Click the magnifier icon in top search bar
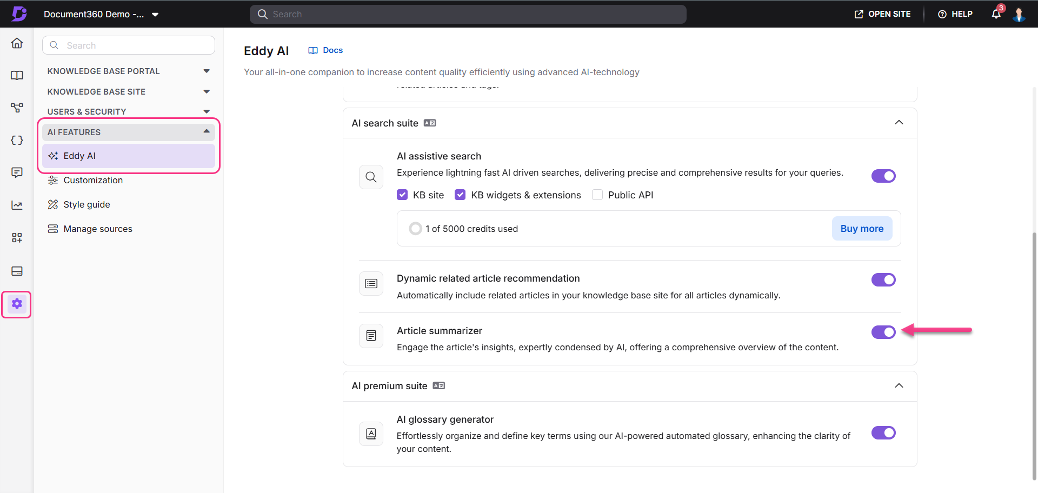1038x493 pixels. pyautogui.click(x=263, y=14)
